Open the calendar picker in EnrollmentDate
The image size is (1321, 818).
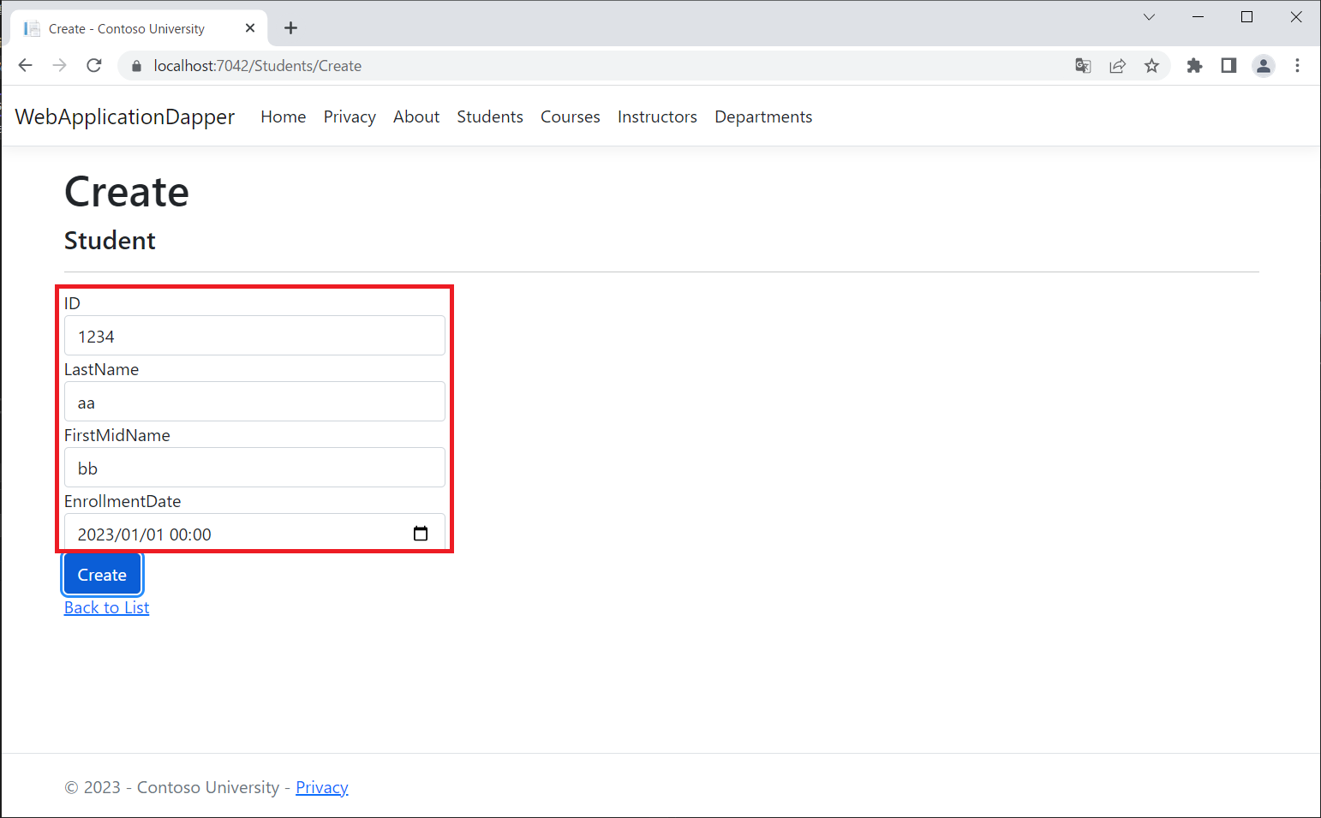click(x=421, y=534)
